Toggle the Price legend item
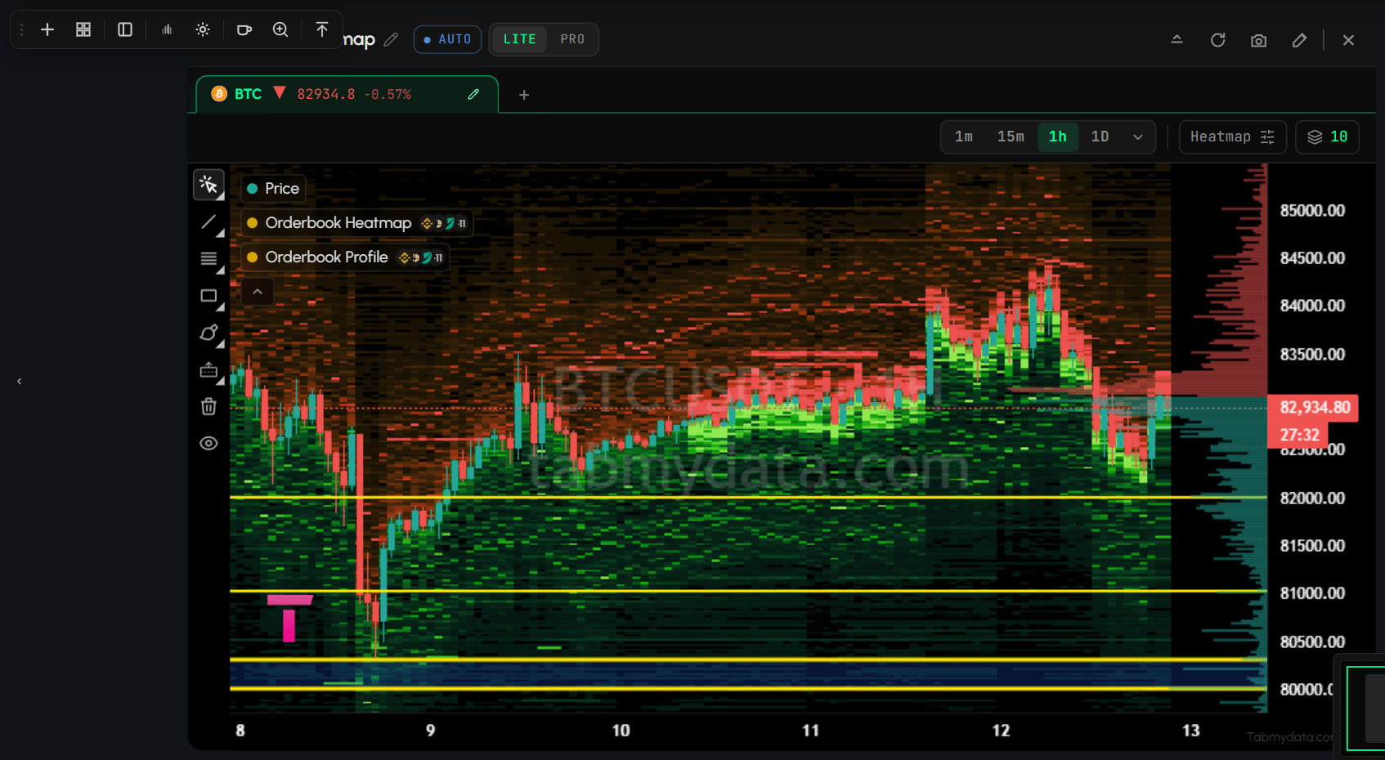The image size is (1385, 760). pyautogui.click(x=273, y=189)
